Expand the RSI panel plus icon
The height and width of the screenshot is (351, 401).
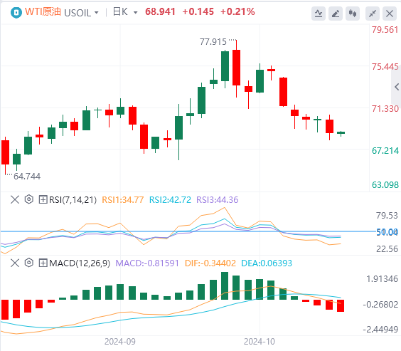coord(43,199)
